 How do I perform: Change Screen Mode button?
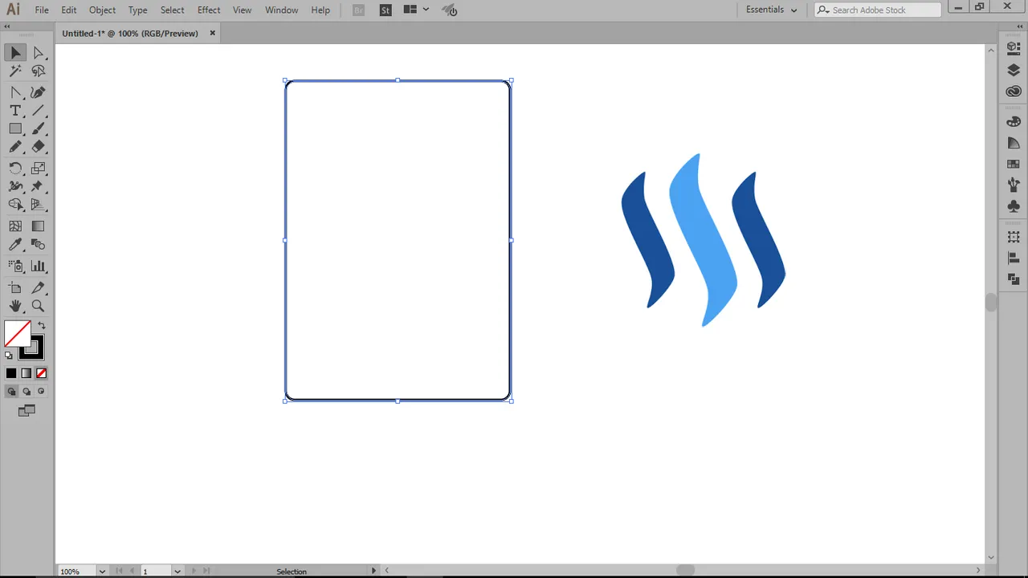[27, 411]
